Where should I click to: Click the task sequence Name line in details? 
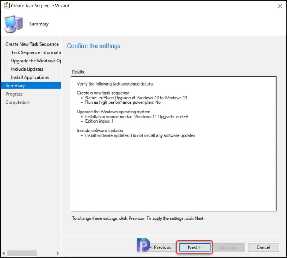point(136,98)
